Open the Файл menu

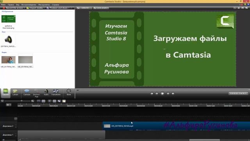(x=4, y=5)
